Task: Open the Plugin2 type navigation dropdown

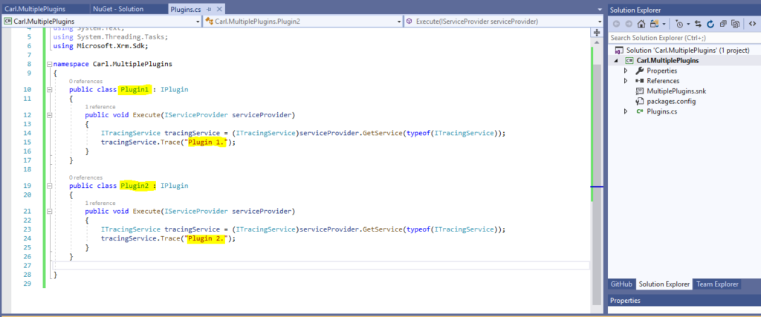Action: pyautogui.click(x=399, y=22)
